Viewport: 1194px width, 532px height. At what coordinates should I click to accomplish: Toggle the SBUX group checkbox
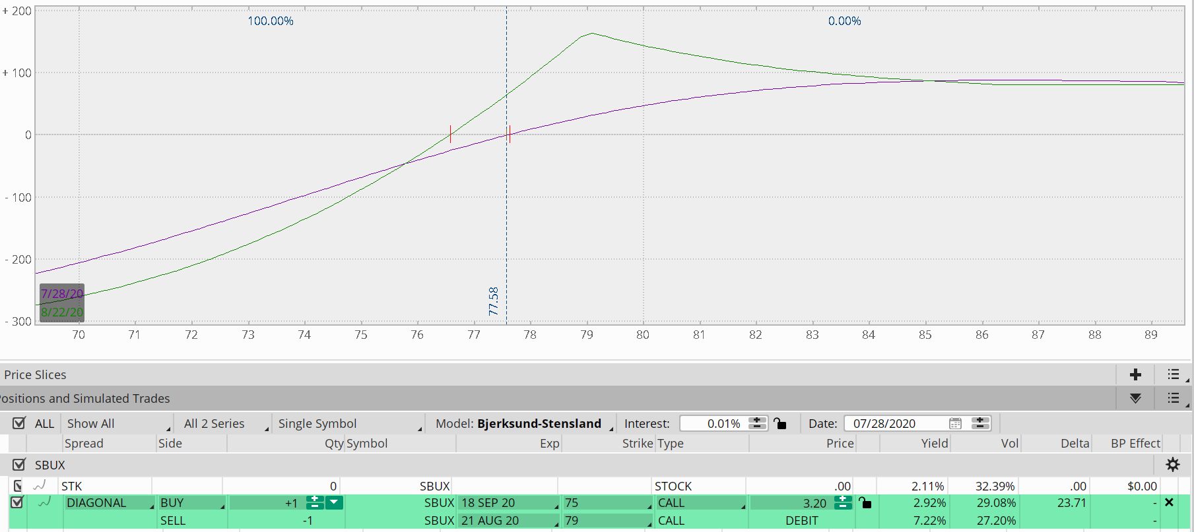[x=19, y=465]
